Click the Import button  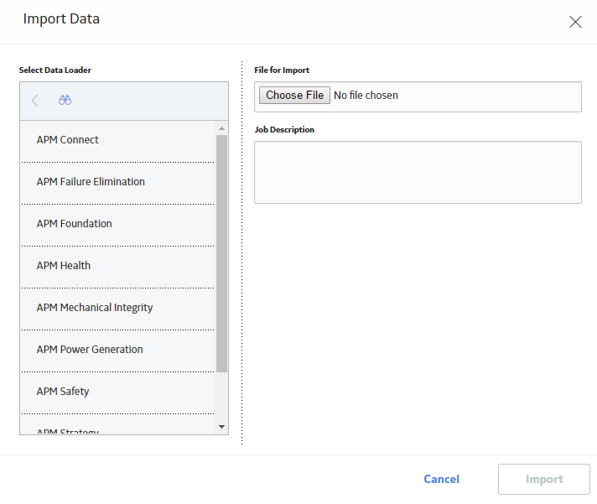(x=543, y=479)
